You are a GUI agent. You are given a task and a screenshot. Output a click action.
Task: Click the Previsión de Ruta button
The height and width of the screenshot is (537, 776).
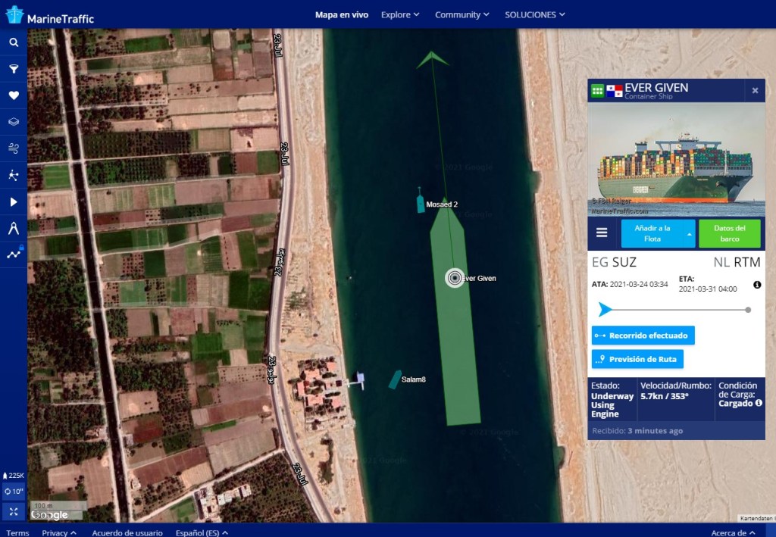637,359
